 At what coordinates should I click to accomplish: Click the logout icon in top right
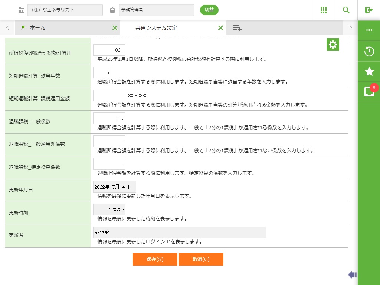(x=368, y=10)
